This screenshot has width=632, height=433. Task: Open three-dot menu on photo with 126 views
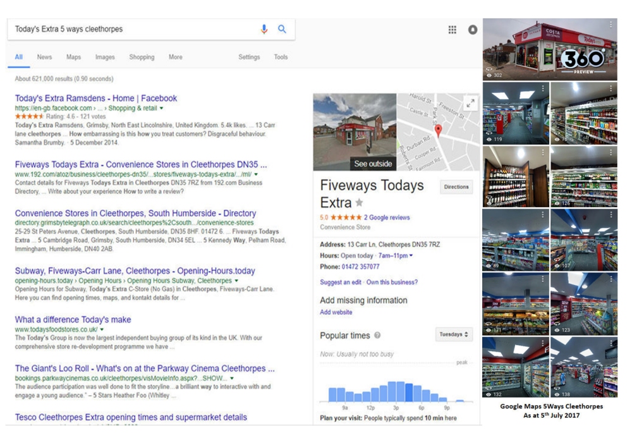(x=611, y=152)
